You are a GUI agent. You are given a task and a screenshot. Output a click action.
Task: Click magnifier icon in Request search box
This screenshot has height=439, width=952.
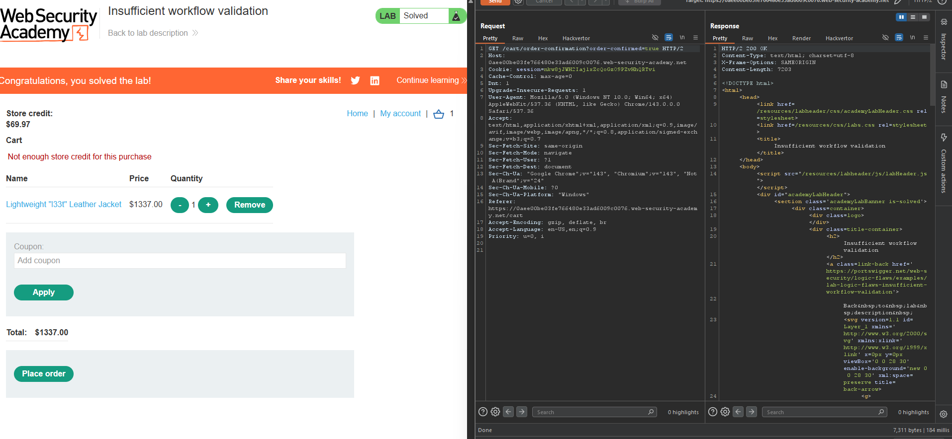point(651,412)
